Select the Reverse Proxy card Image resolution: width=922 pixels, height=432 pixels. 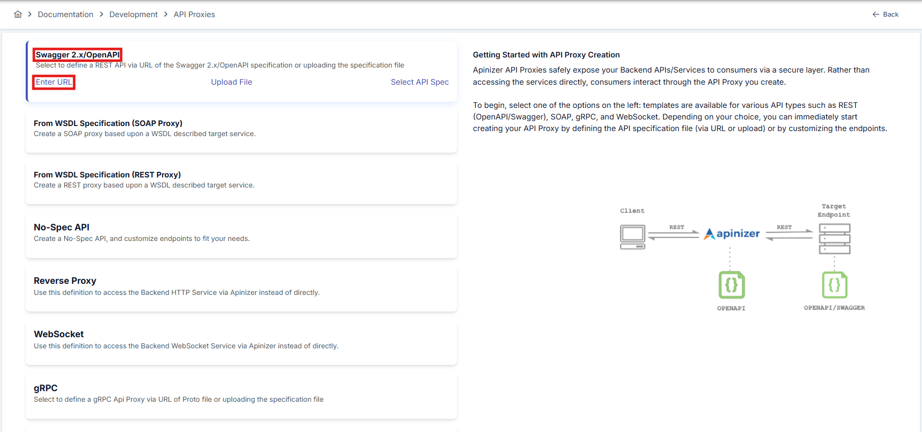point(241,289)
